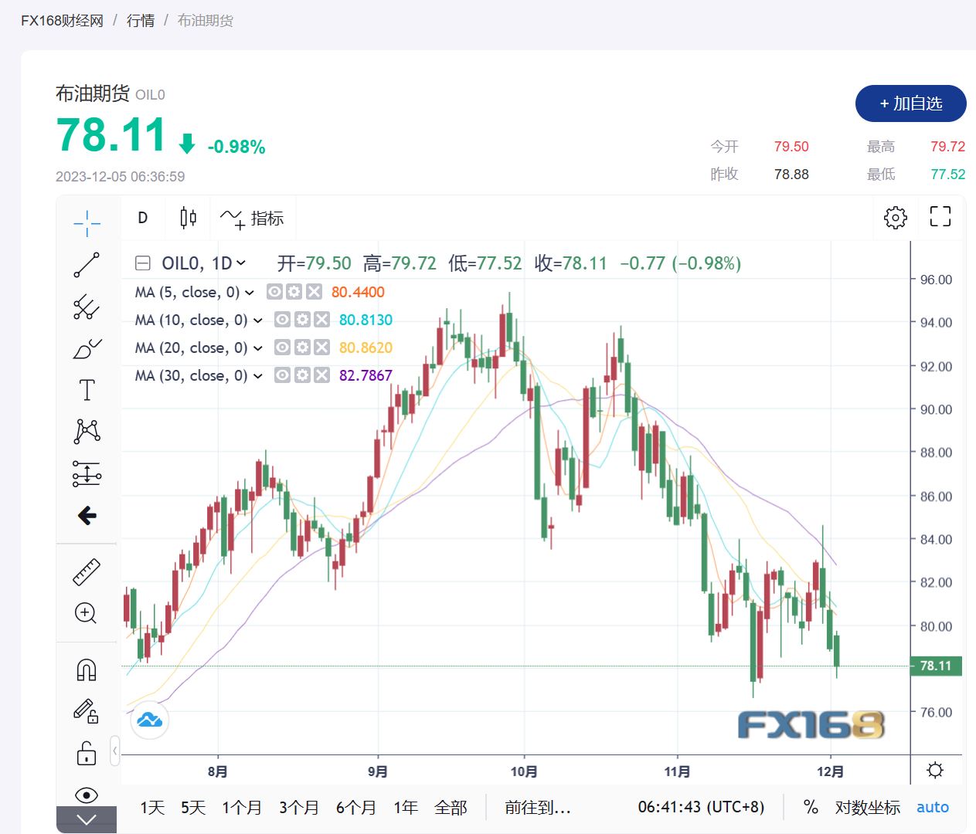Screen dimensions: 976x834
Task: Activate the zoom in tool
Action: tap(86, 613)
